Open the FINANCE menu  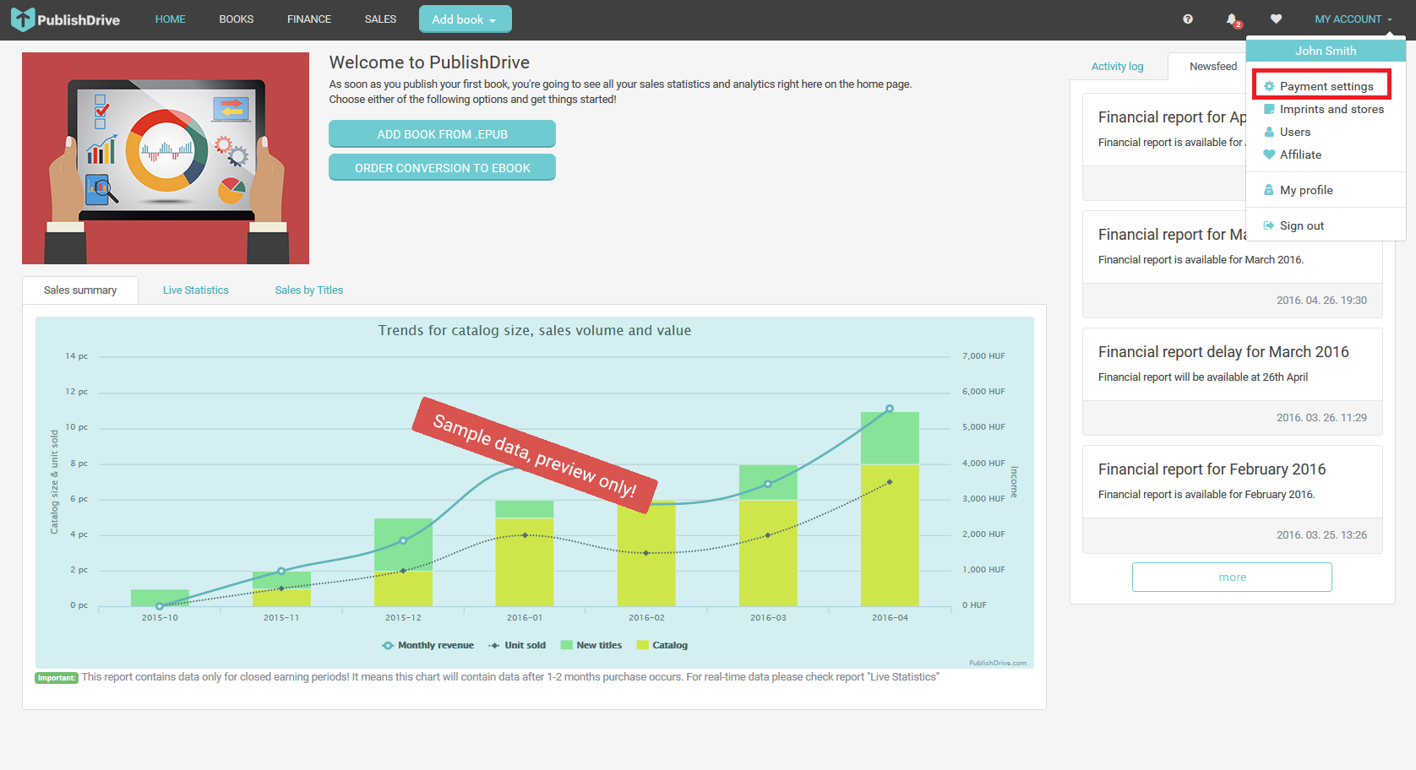tap(309, 19)
